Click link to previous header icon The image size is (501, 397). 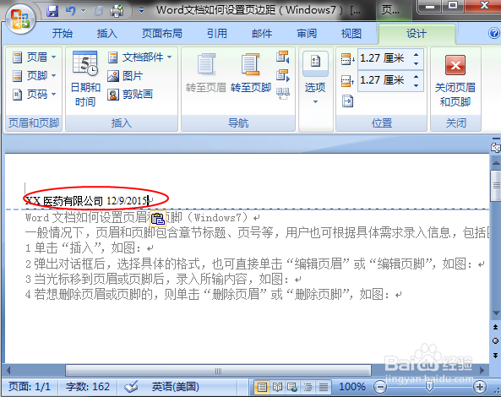point(283,94)
